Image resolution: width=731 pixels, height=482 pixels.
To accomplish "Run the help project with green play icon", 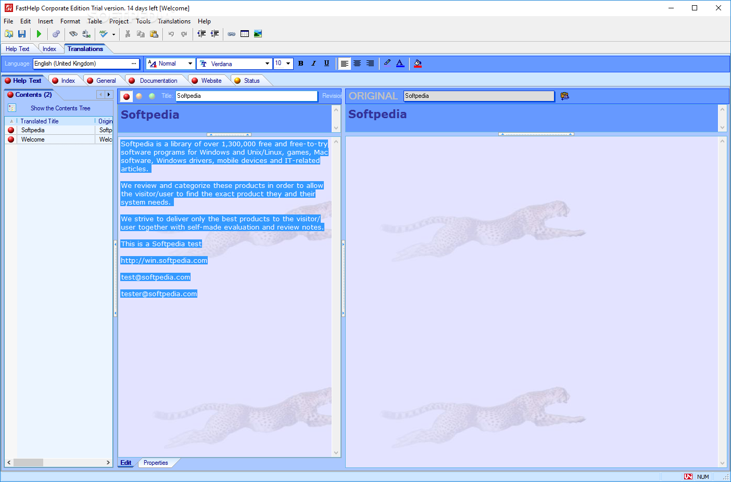I will [39, 34].
